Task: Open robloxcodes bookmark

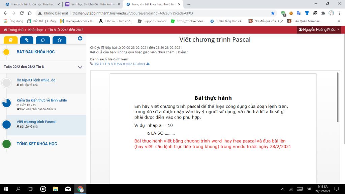Action: [188, 21]
